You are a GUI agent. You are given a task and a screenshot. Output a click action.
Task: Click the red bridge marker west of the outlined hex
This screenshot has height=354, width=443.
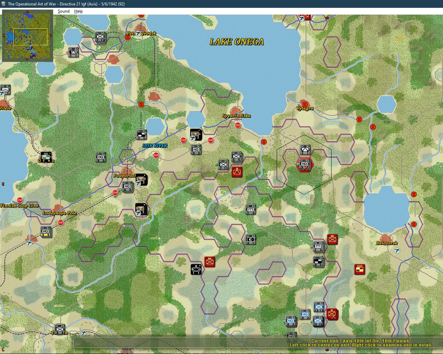pyautogui.click(x=264, y=142)
